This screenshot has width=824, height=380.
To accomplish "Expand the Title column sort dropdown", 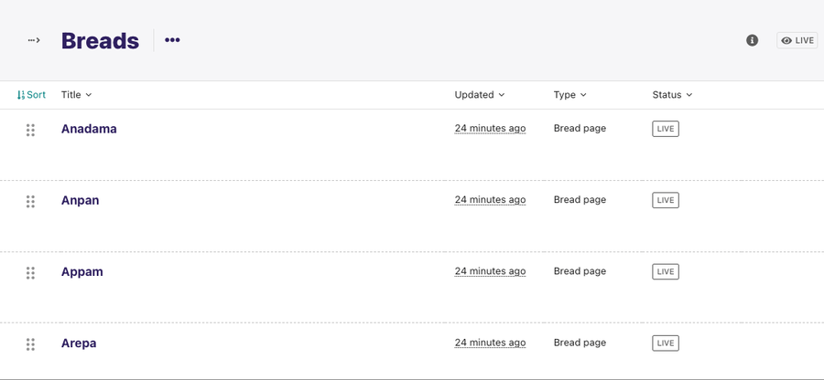I will click(x=76, y=95).
